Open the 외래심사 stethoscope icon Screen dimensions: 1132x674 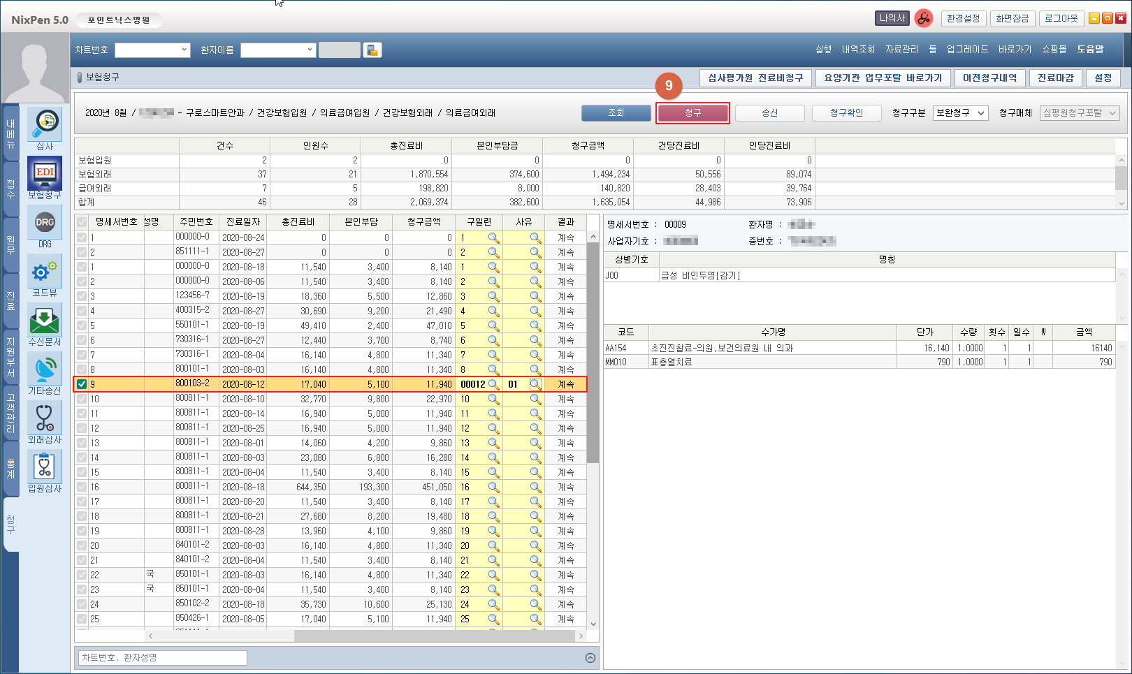[x=45, y=418]
